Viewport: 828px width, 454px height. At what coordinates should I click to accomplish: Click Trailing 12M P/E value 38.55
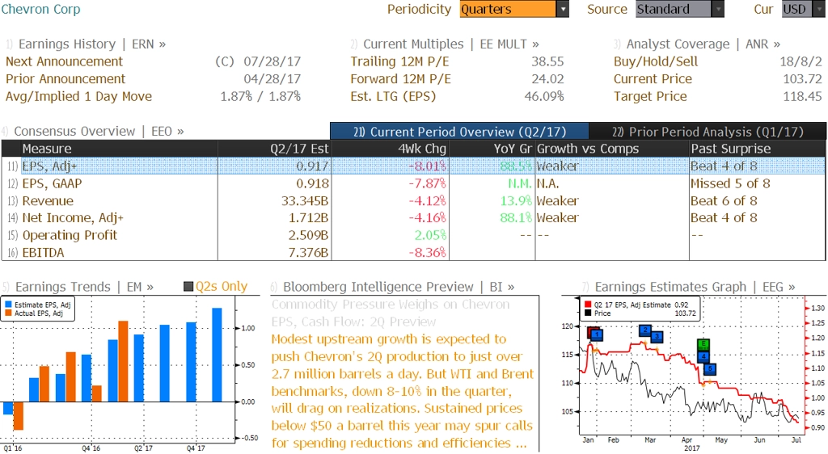(547, 61)
